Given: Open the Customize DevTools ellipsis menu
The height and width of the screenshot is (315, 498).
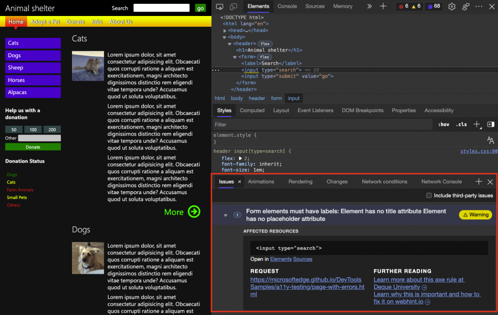Looking at the screenshot, I should click(479, 6).
